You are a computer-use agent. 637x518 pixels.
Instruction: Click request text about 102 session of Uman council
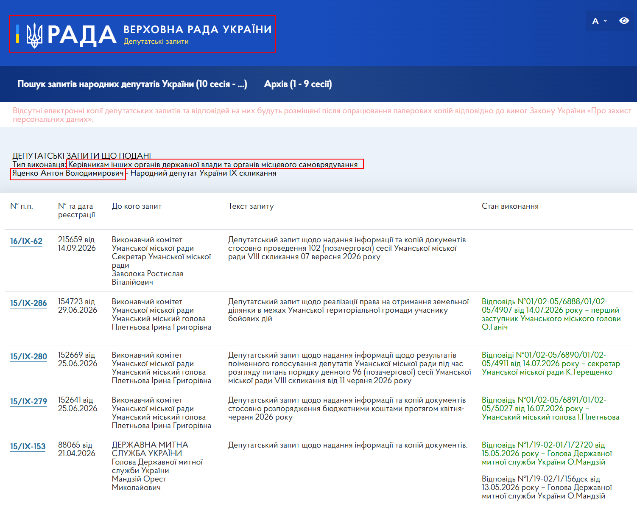(347, 248)
